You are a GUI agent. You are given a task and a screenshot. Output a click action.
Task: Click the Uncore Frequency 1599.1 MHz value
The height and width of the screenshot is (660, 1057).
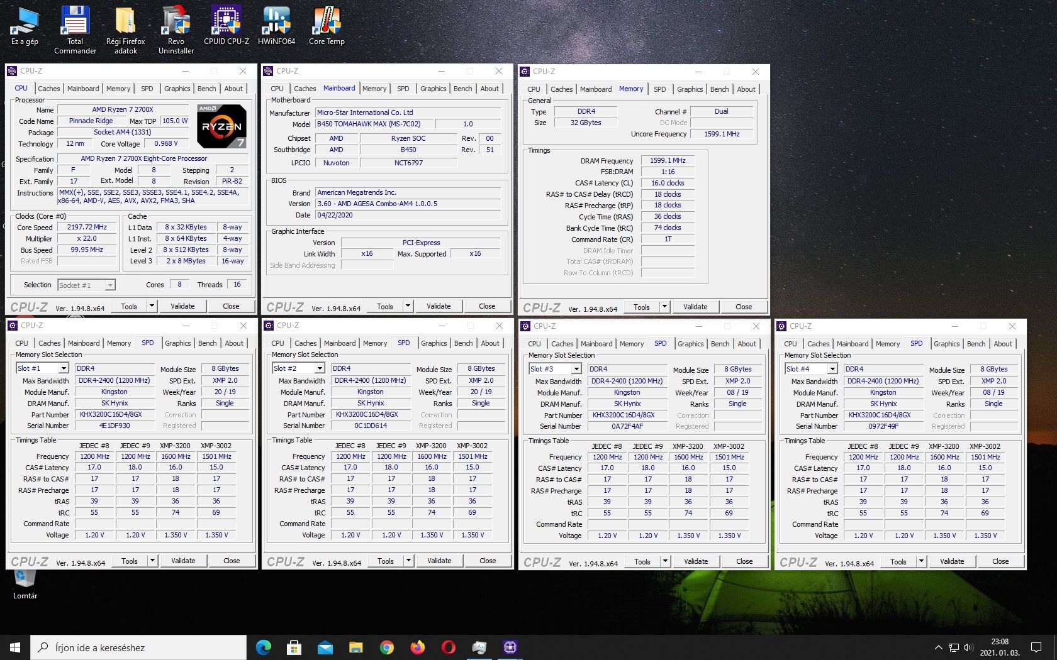point(722,134)
